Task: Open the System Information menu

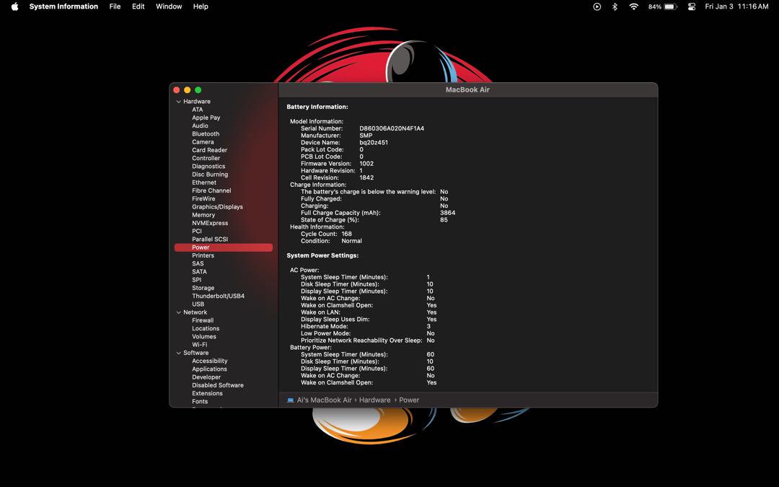Action: click(63, 6)
